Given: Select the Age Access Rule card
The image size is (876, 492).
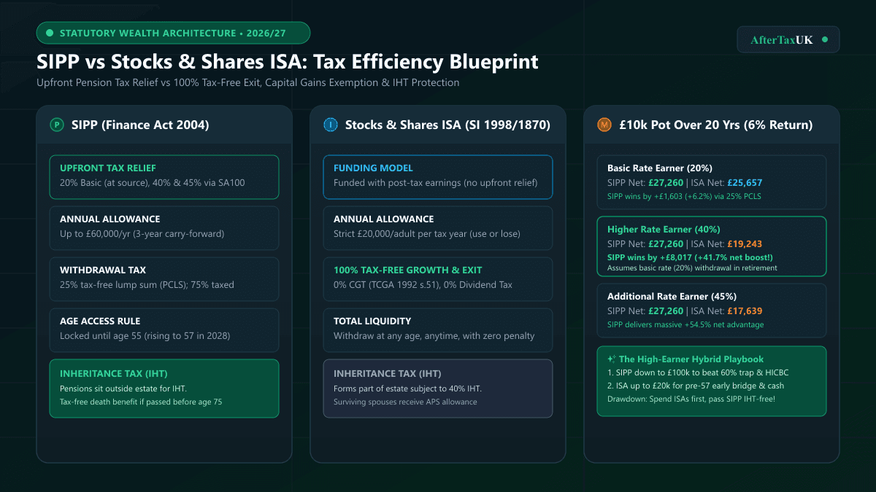Looking at the screenshot, I should point(164,329).
